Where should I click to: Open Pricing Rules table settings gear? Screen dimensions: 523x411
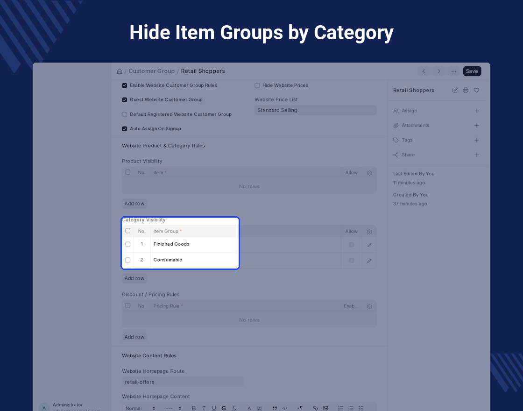[x=369, y=306]
